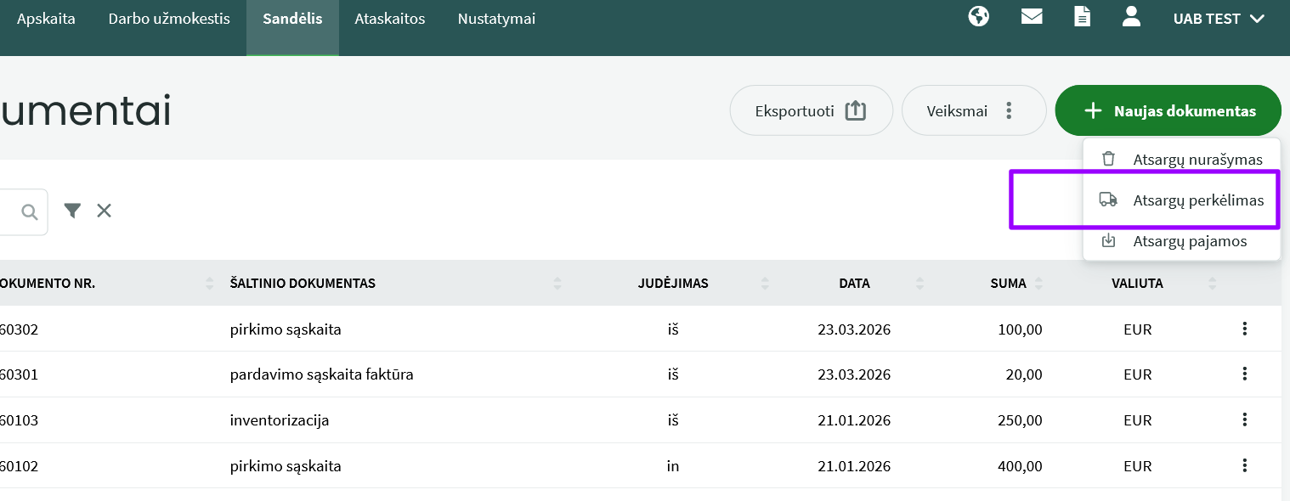Switch to the Ataskaitos tab
The image size is (1290, 501).
pos(389,19)
